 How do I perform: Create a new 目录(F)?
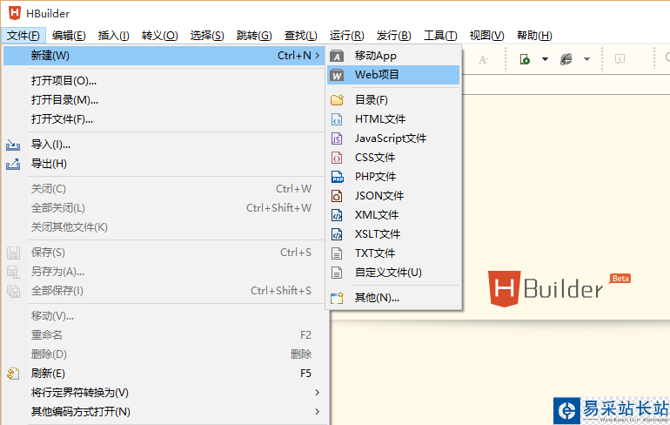click(393, 100)
